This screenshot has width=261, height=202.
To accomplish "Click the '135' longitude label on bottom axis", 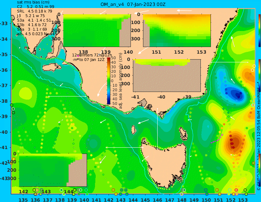I will pyautogui.click(x=23, y=200).
